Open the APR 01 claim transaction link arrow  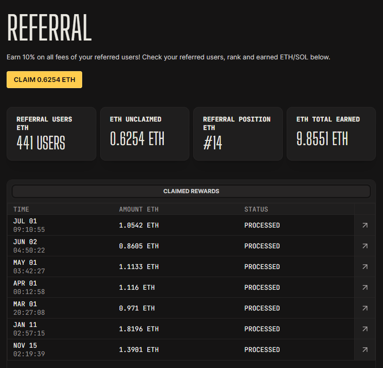[365, 287]
